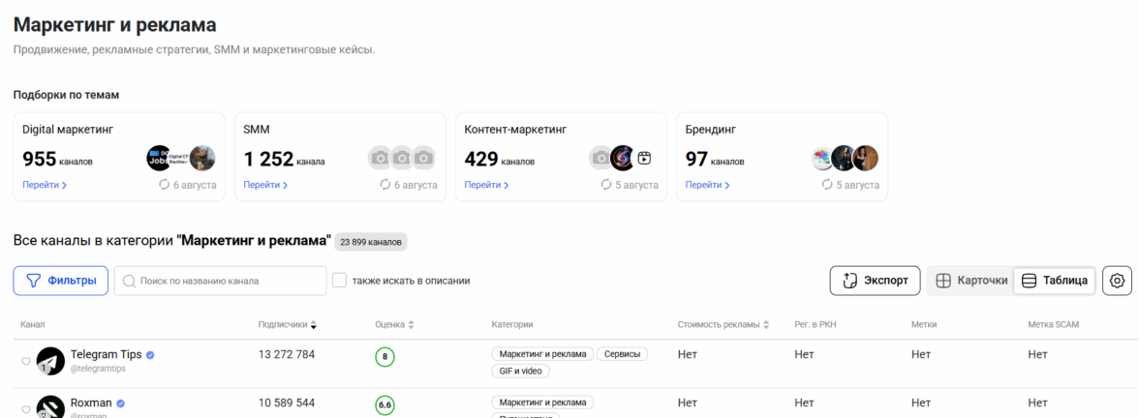Image resolution: width=1139 pixels, height=418 pixels.
Task: Click the 23 899 каналов count badge
Action: point(370,242)
